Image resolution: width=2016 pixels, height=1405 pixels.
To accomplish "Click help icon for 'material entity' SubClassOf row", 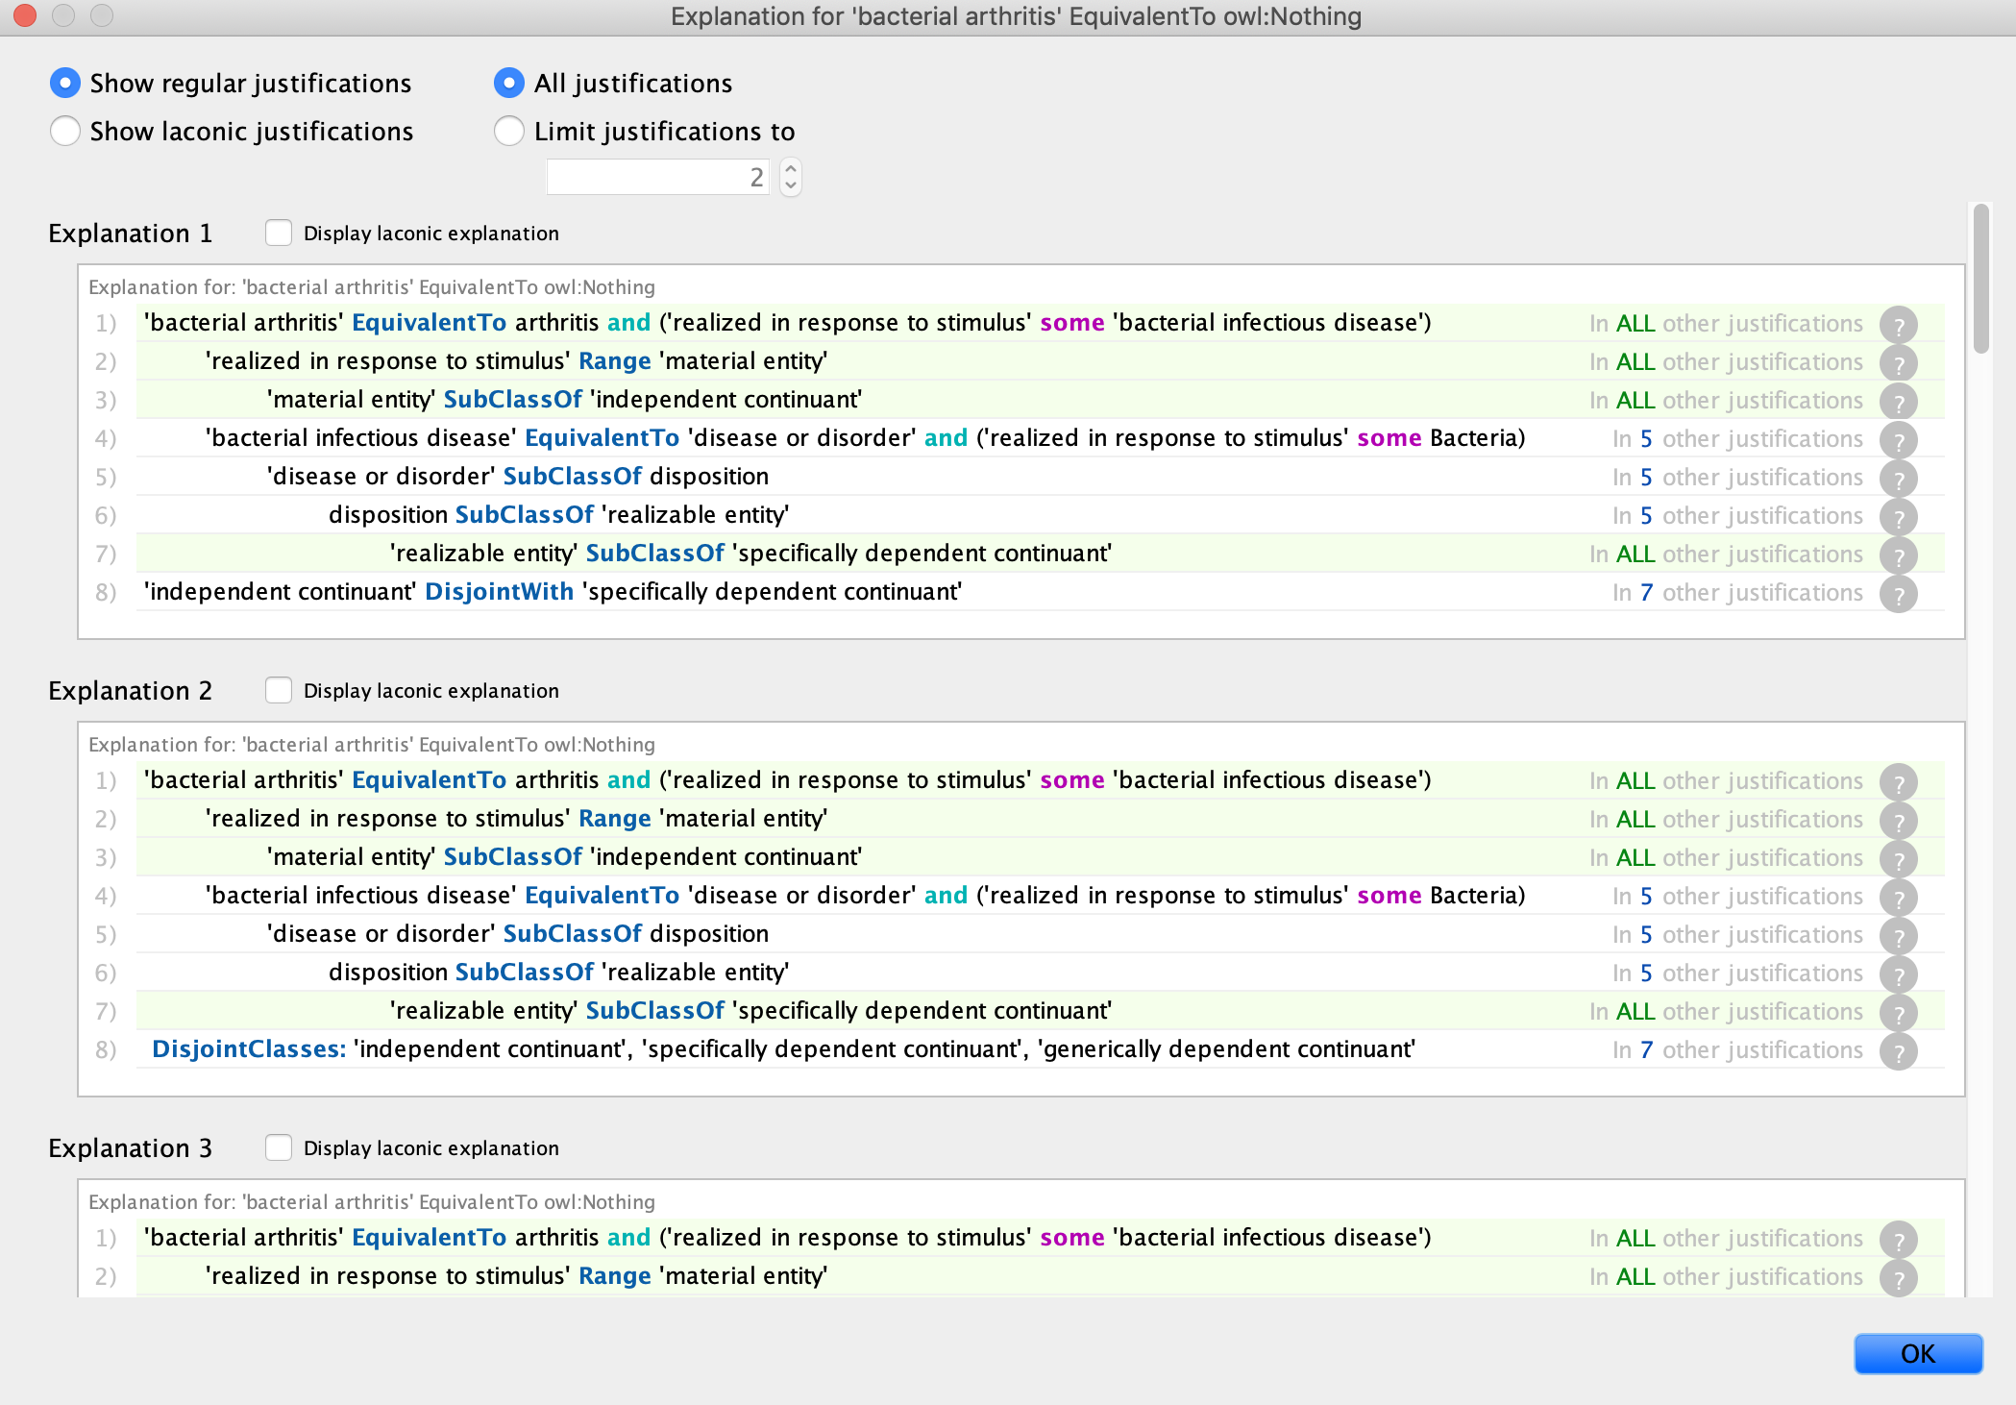I will pyautogui.click(x=1899, y=401).
